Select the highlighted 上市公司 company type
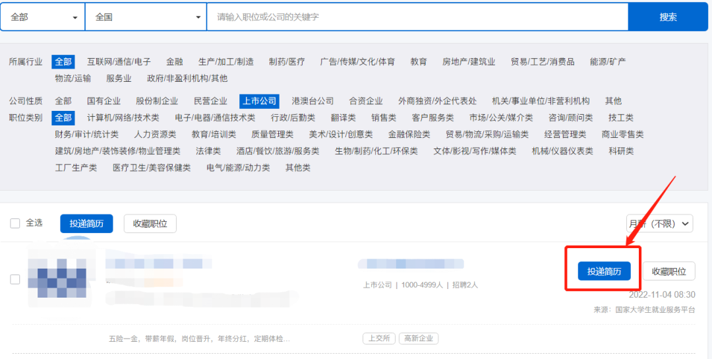Viewport: 712px width, 359px height. coord(259,101)
